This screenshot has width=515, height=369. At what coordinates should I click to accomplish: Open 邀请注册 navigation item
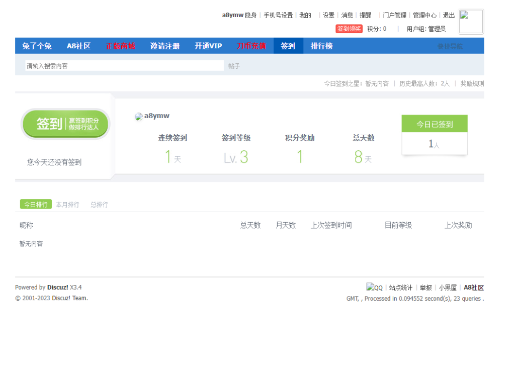tap(165, 46)
